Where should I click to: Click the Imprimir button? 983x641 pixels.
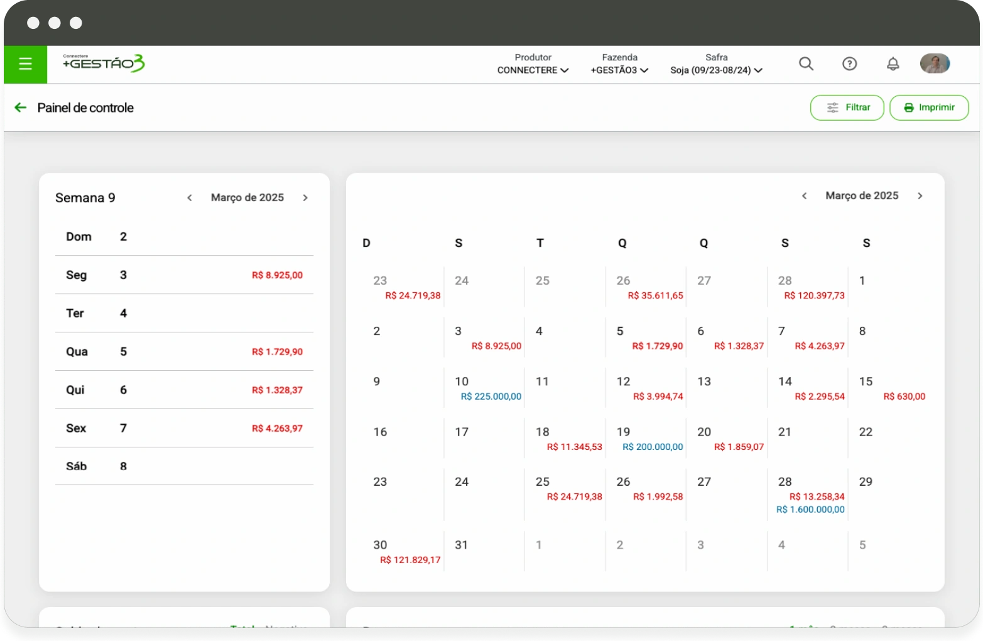(x=929, y=107)
